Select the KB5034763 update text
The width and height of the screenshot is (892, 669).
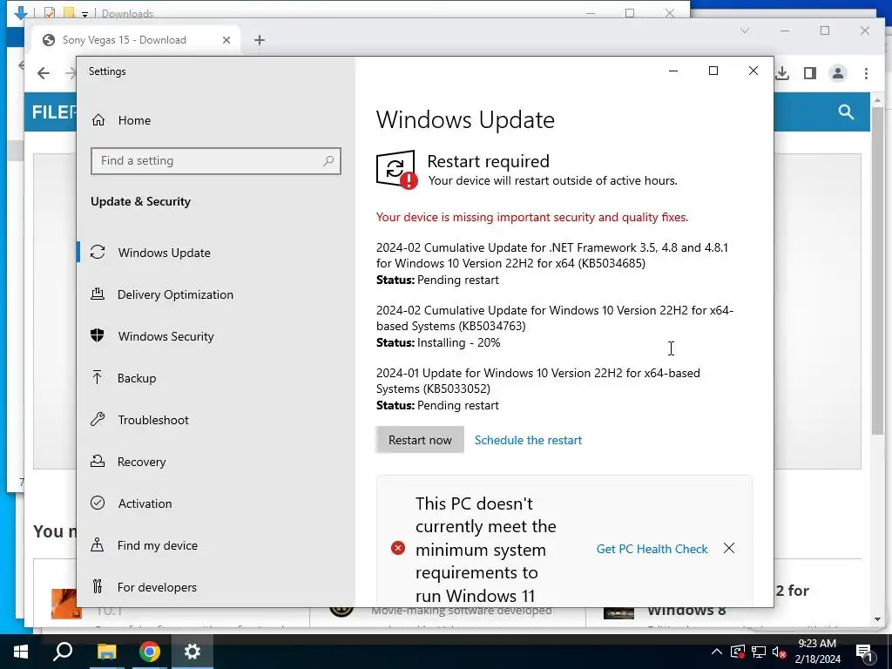(555, 318)
